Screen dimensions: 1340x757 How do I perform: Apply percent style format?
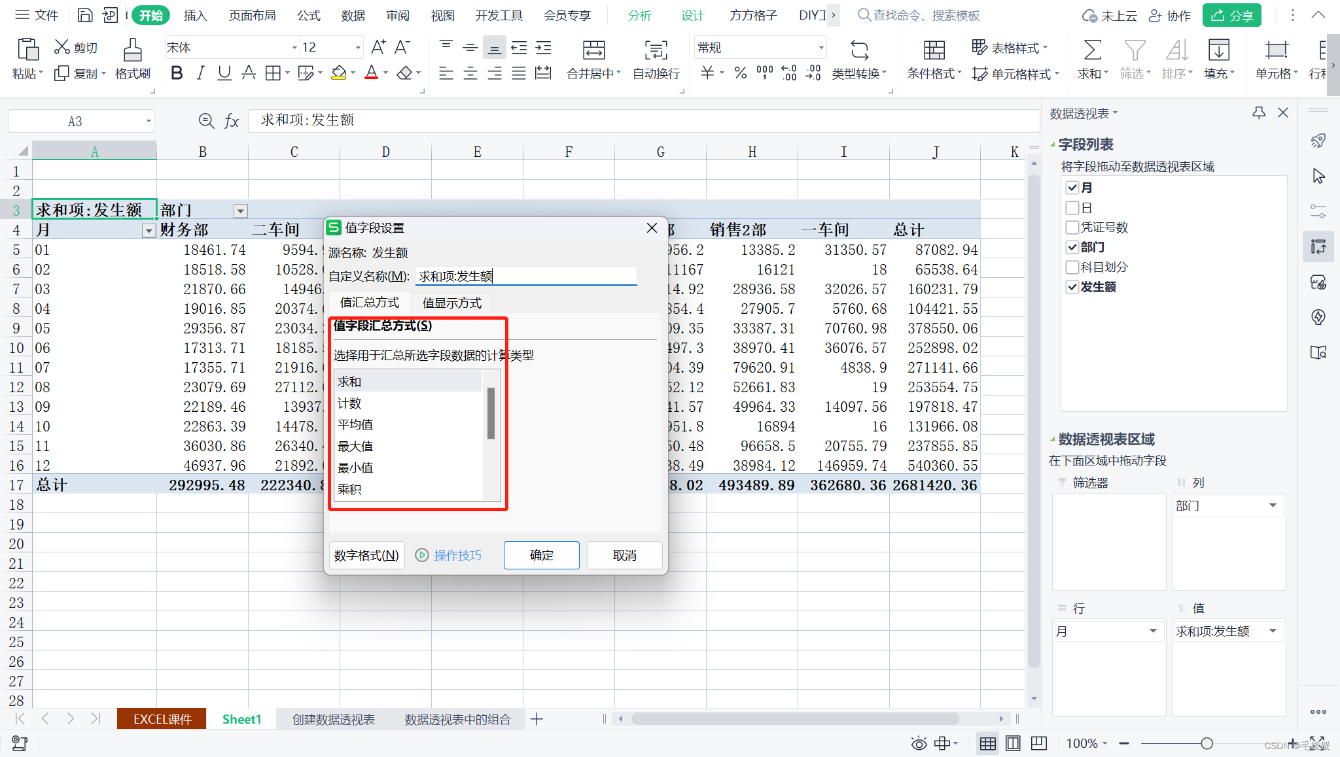(740, 73)
